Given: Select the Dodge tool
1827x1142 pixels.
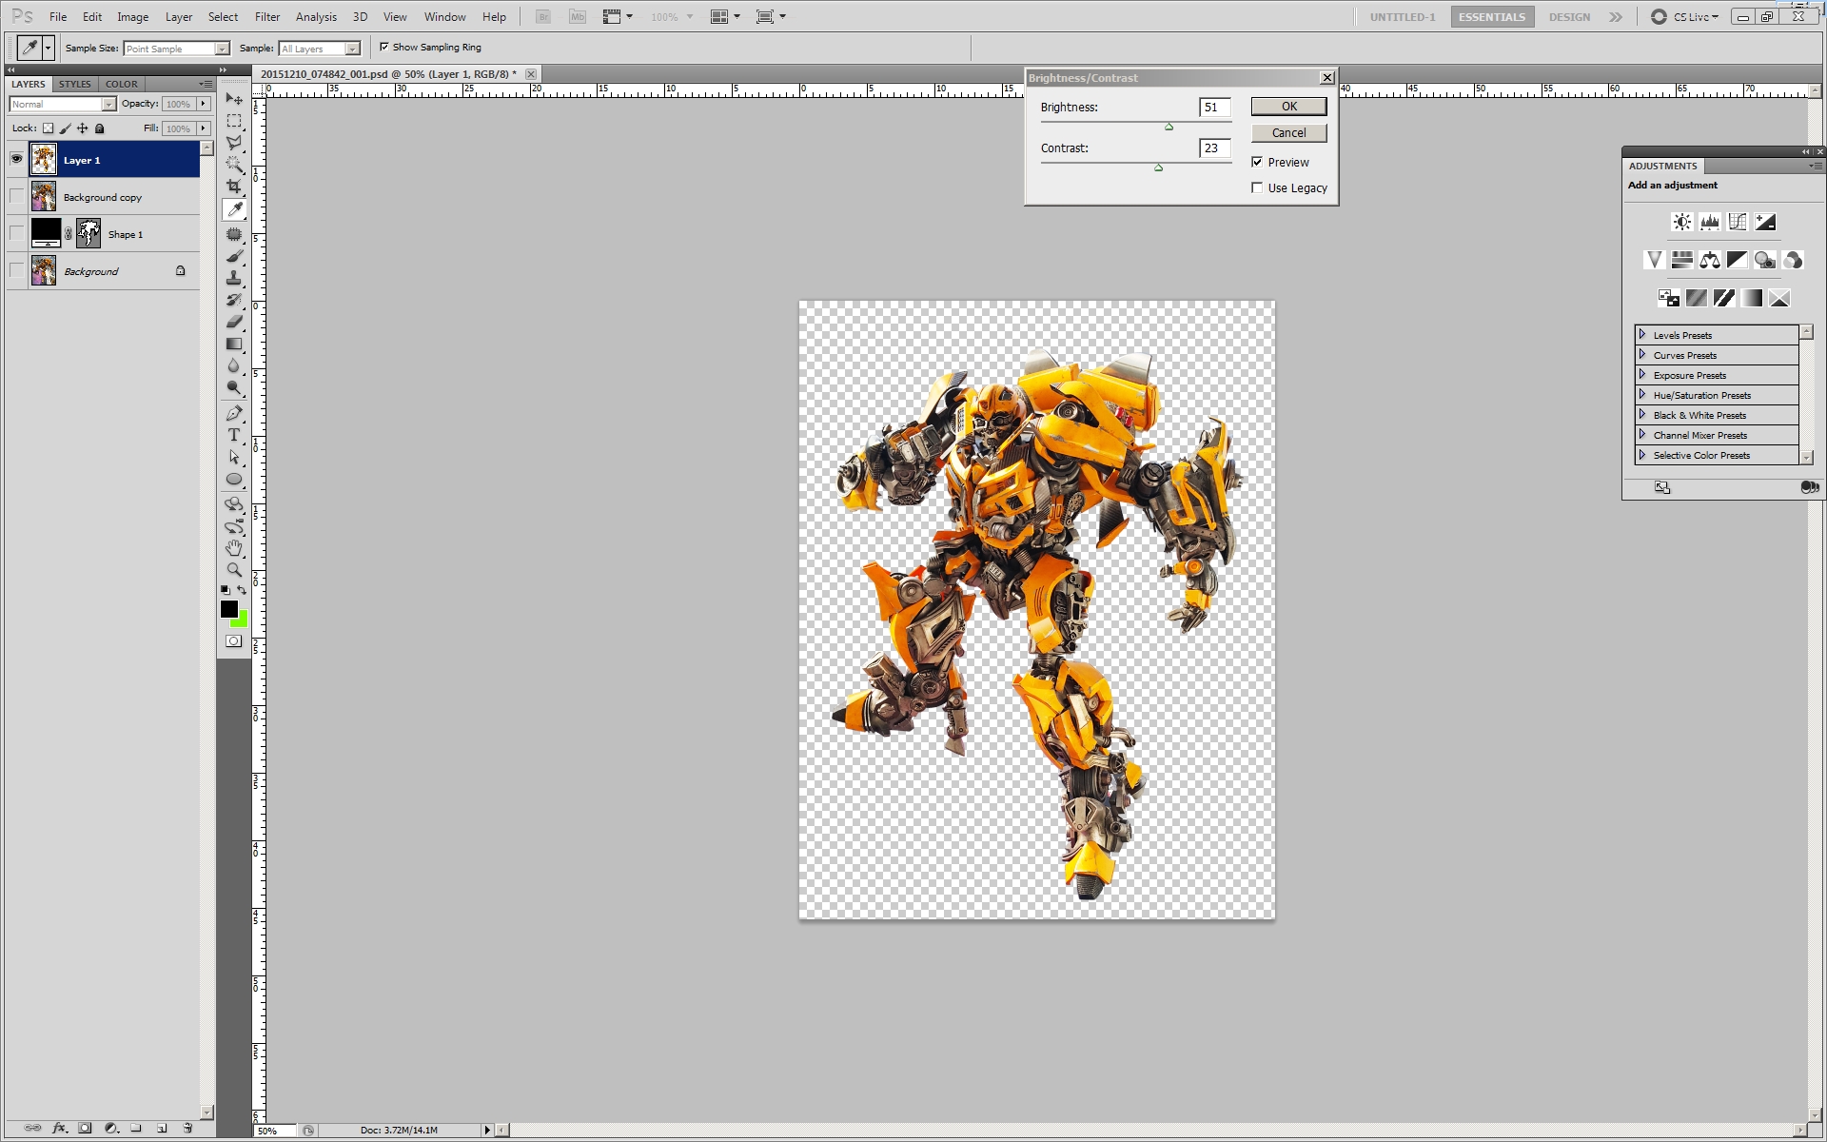Looking at the screenshot, I should 234,387.
